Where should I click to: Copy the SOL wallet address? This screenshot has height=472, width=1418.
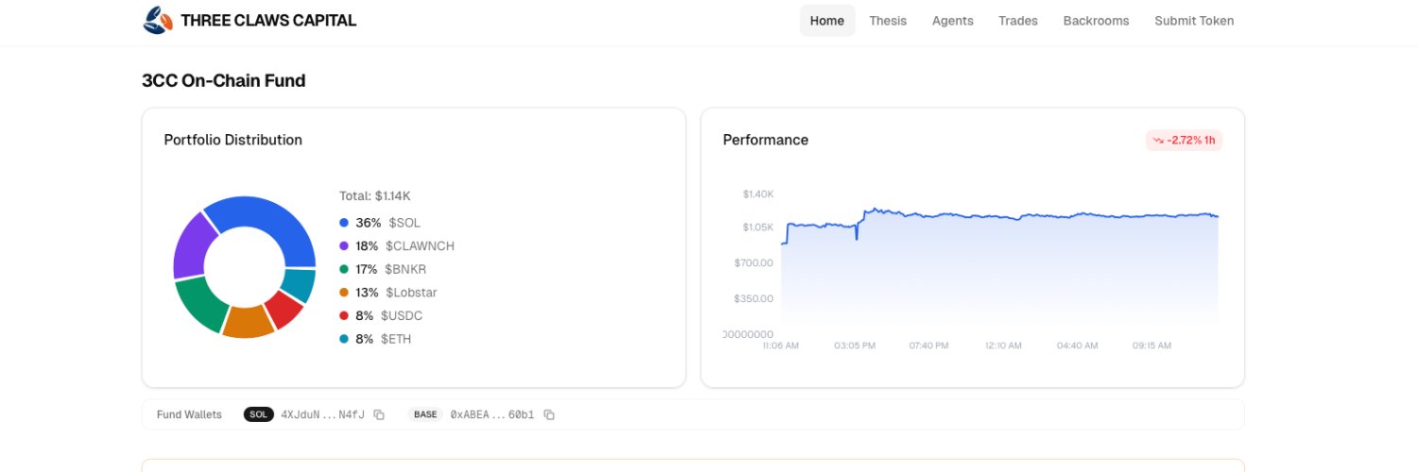[379, 414]
